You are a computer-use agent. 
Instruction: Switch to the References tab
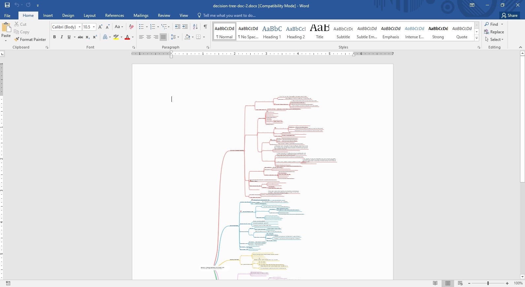114,16
